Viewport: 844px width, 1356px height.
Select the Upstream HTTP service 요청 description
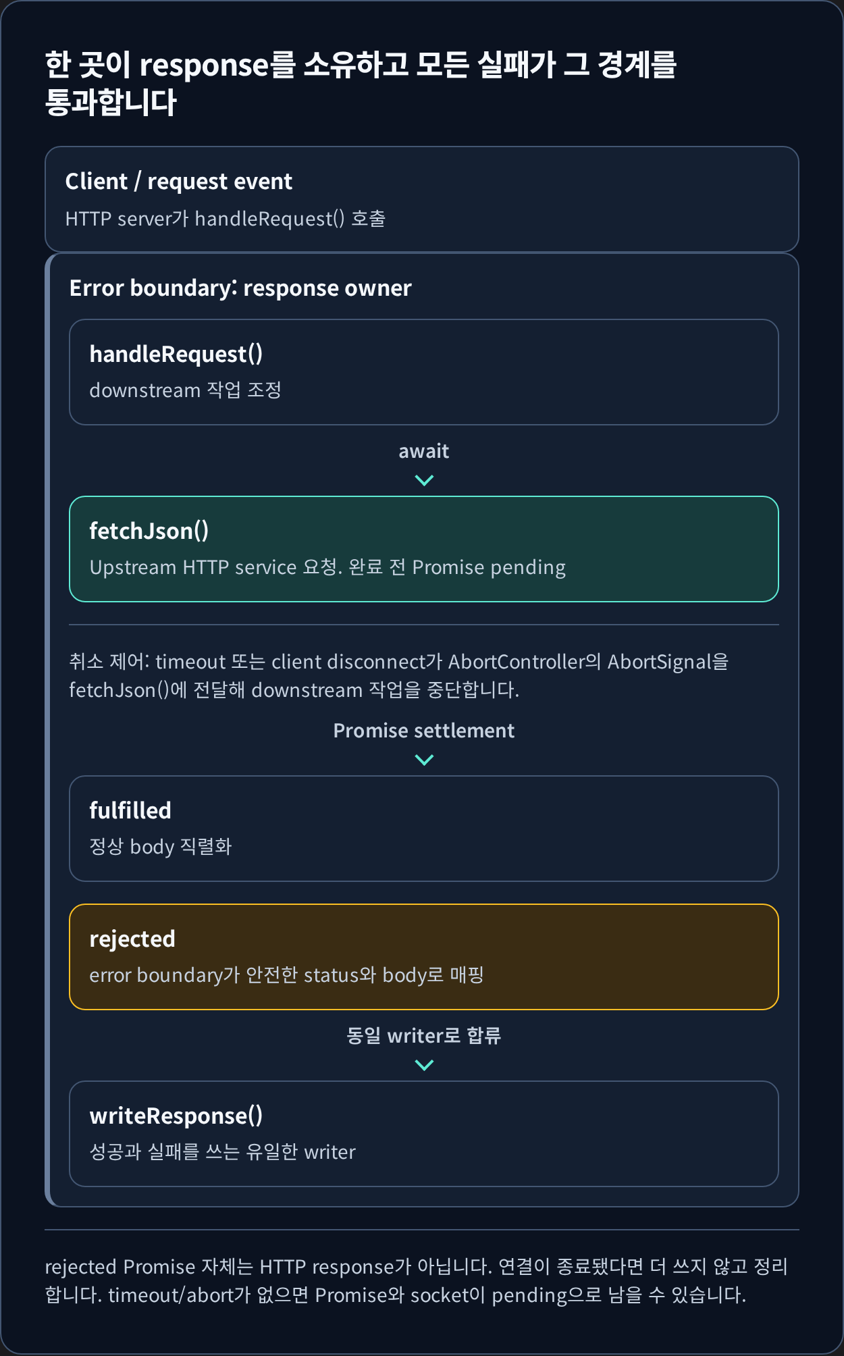[x=327, y=567]
